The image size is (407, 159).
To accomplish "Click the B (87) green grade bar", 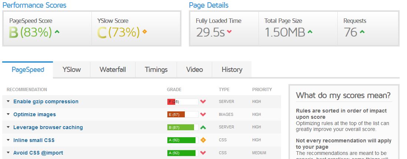I will click(183, 127).
